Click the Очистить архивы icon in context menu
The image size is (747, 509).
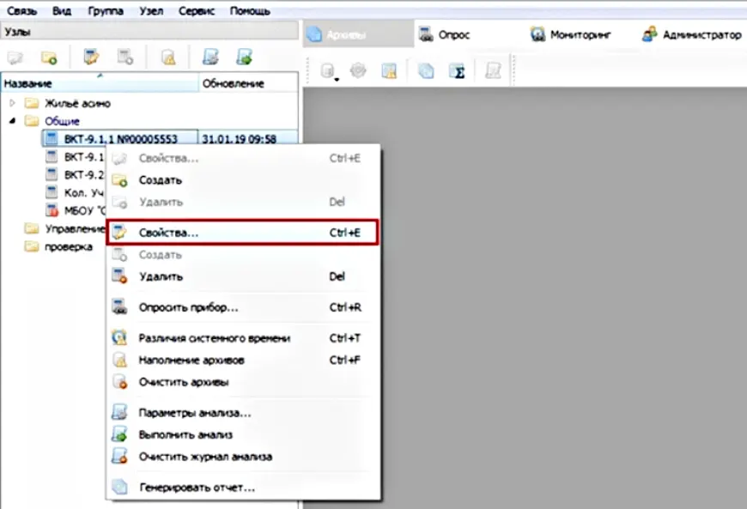coord(120,382)
